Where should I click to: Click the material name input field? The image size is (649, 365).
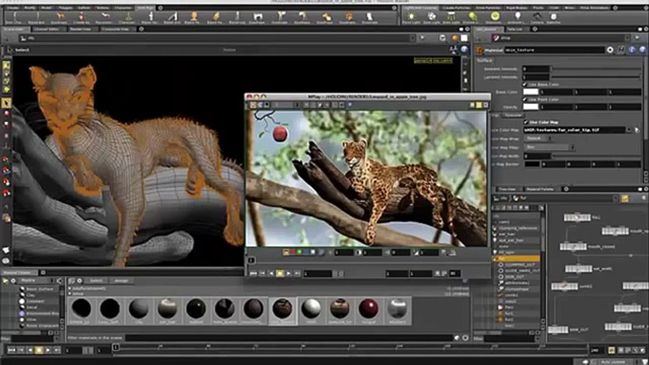pyautogui.click(x=554, y=50)
